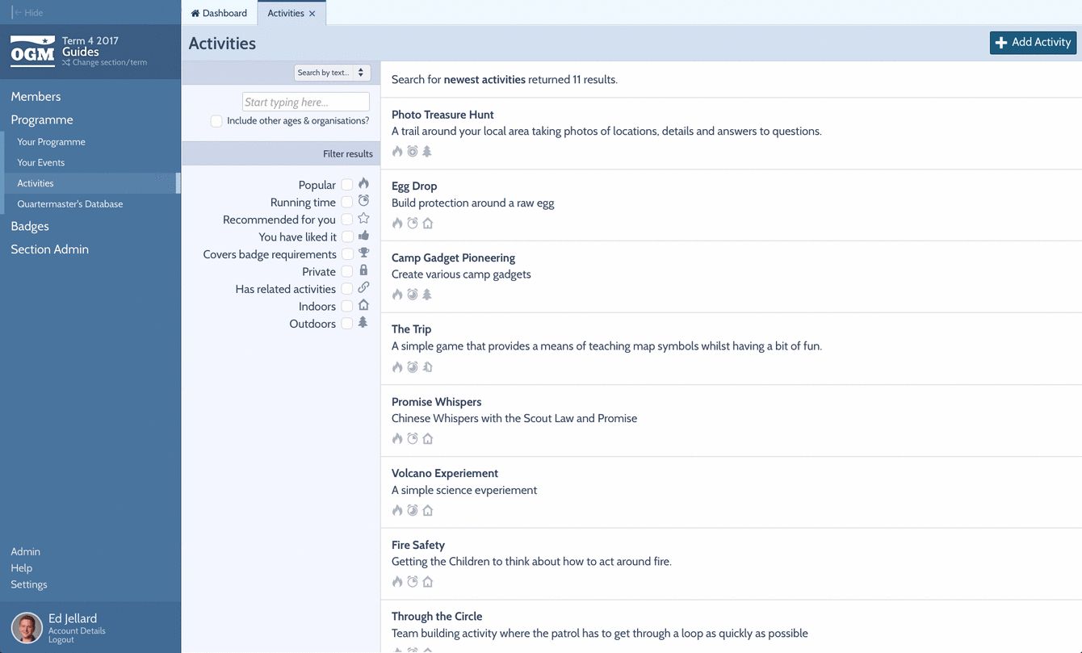This screenshot has height=653, width=1082.
Task: Enable the Popular filter checkbox
Action: (x=346, y=185)
